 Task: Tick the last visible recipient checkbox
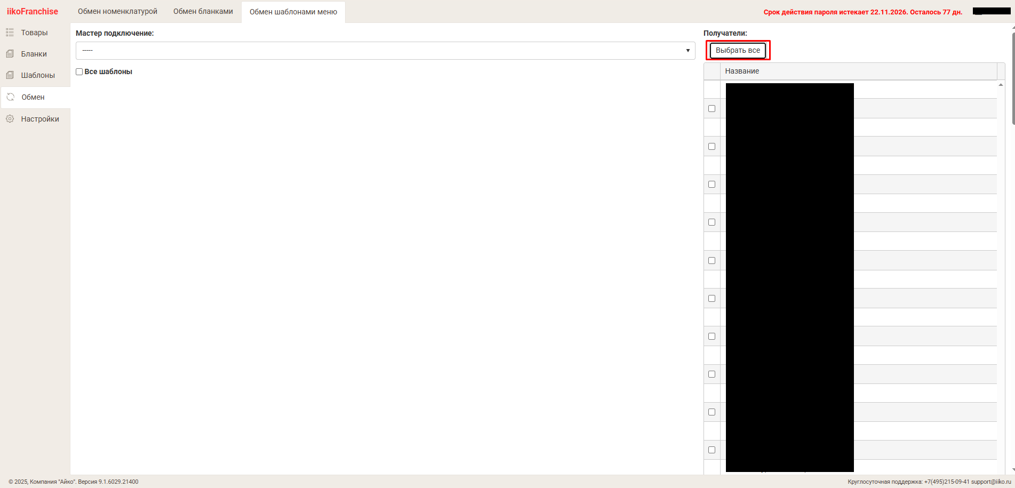click(712, 450)
